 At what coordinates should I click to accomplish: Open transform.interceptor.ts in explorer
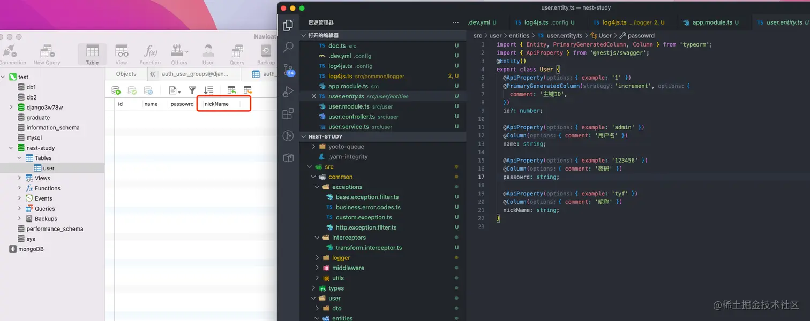coord(369,248)
